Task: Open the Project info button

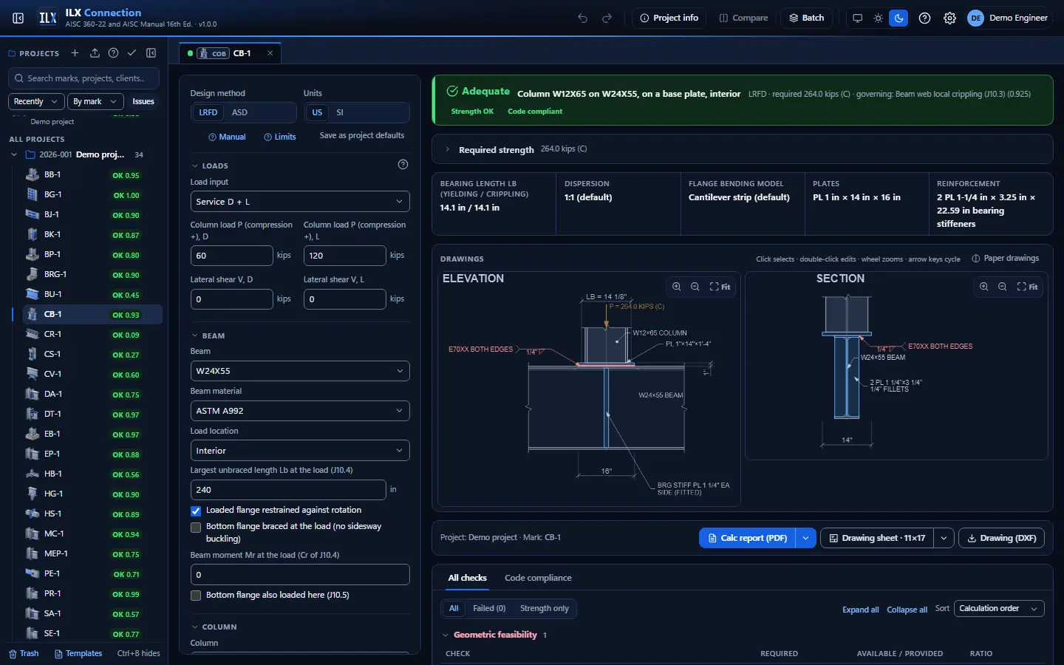Action: point(669,18)
